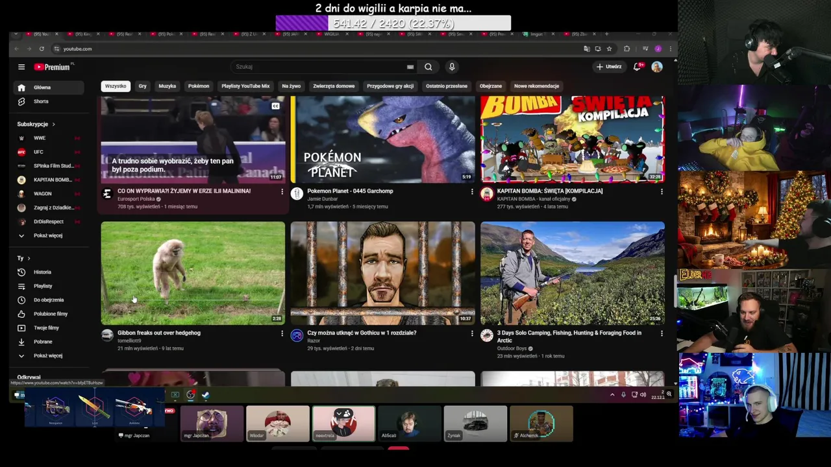Open the YouTube hamburger guide menu
The image size is (831, 467).
pos(21,67)
